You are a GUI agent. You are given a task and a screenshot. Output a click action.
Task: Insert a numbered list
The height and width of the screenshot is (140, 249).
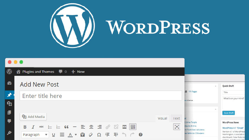point(58,127)
